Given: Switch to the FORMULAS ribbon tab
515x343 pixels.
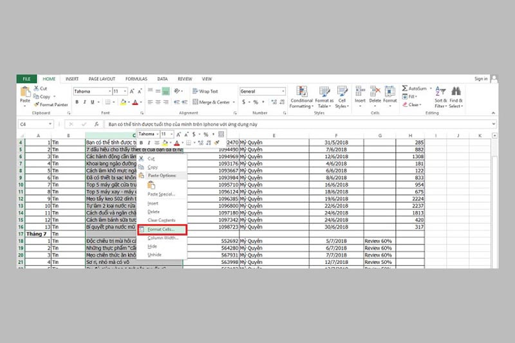Looking at the screenshot, I should tap(136, 79).
